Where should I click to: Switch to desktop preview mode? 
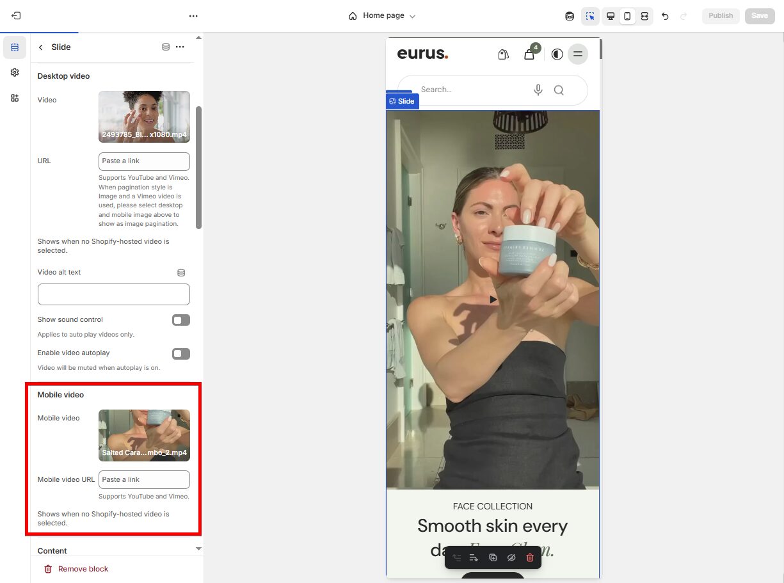pos(611,16)
